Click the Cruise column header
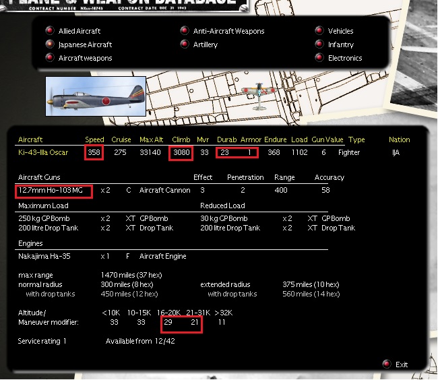438x380 pixels. tap(121, 139)
